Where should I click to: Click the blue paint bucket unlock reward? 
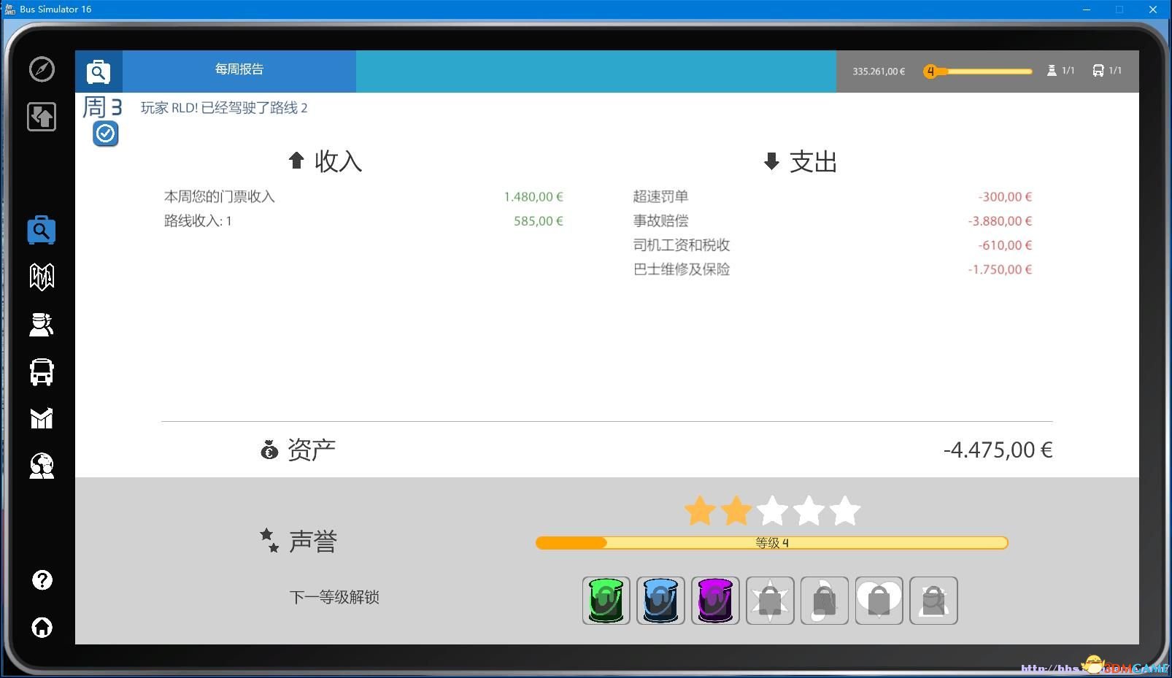click(x=660, y=601)
